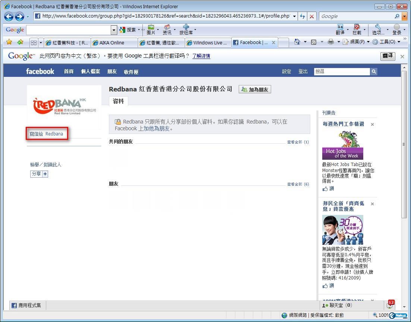The width and height of the screenshot is (411, 322).
Task: Click the Redbana logo profile picture
Action: click(64, 106)
